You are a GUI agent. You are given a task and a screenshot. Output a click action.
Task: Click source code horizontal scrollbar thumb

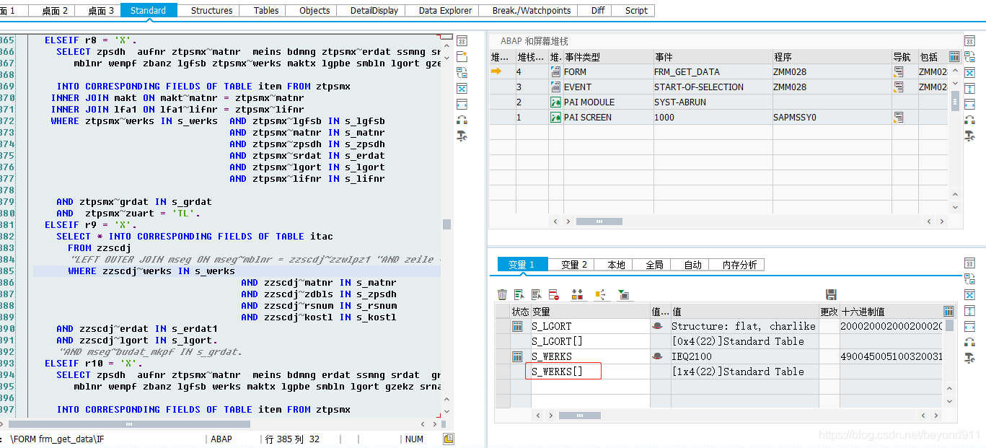pos(129,424)
